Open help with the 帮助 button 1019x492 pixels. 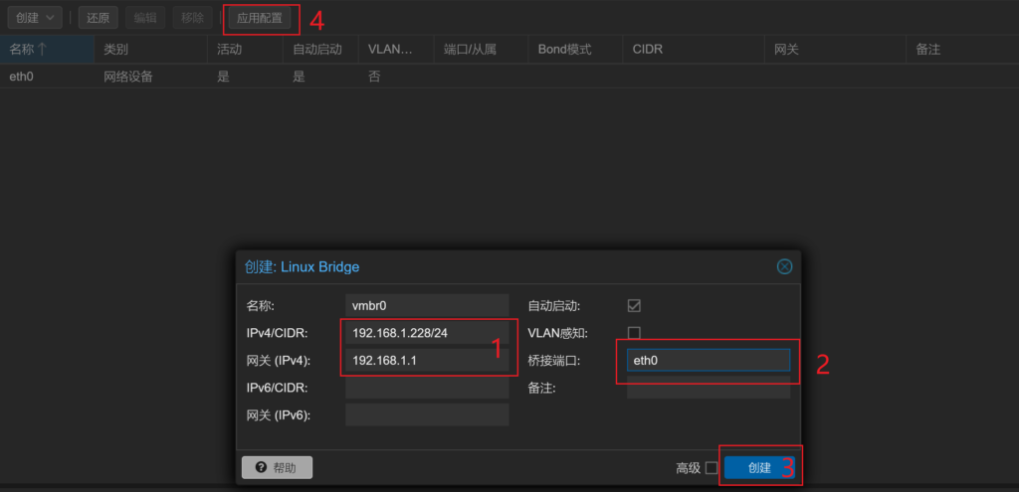click(x=277, y=467)
